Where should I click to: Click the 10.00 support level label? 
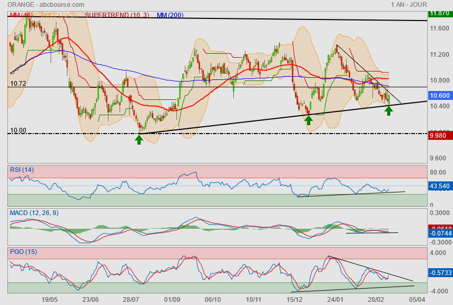18,130
